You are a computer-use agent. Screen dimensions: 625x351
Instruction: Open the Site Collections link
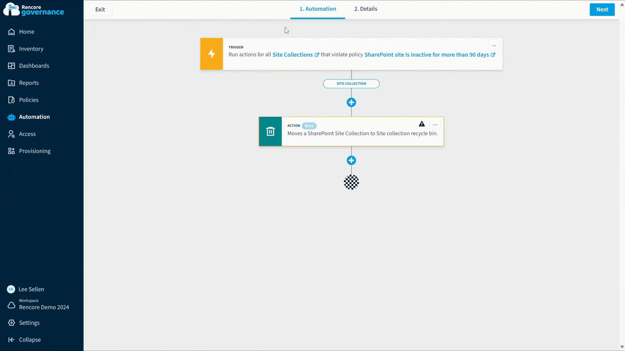pyautogui.click(x=293, y=55)
